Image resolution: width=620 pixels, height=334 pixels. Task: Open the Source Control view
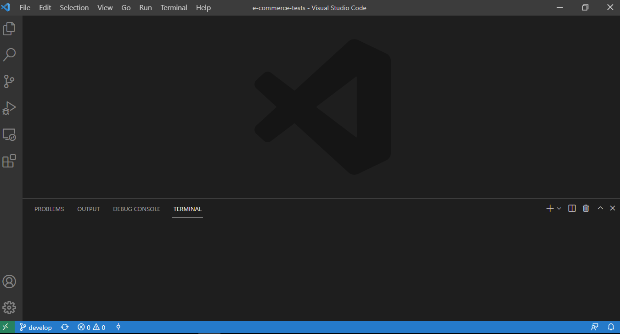tap(9, 82)
